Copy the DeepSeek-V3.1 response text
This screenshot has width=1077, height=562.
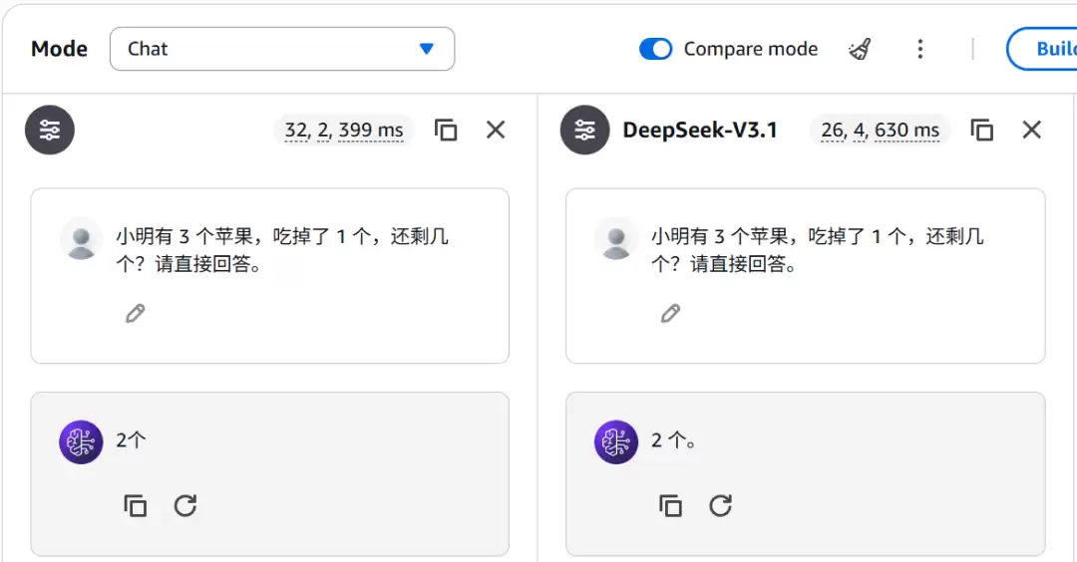click(671, 505)
